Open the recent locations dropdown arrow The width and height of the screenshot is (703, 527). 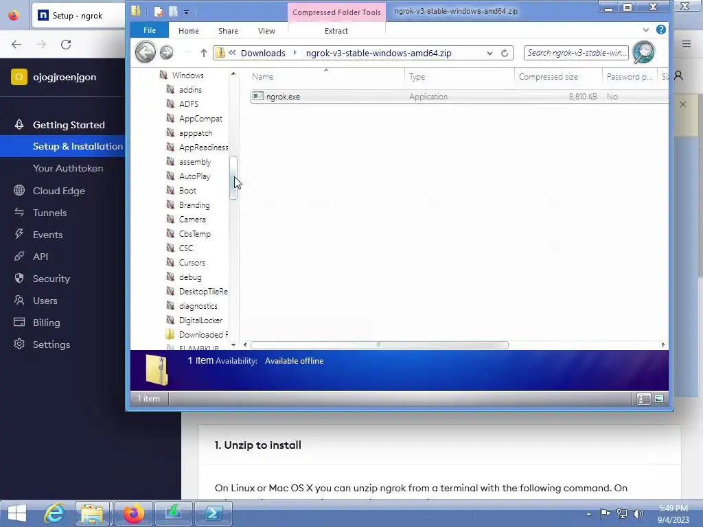point(188,53)
